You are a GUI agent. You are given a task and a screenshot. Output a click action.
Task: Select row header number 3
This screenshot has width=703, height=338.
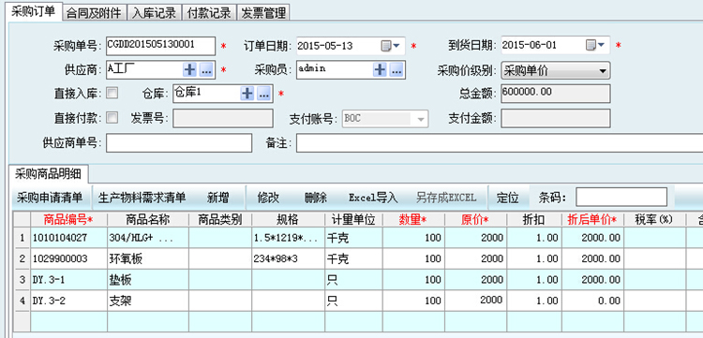[x=22, y=280]
